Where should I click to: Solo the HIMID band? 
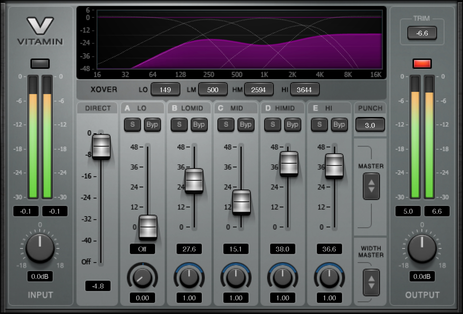pyautogui.click(x=272, y=125)
